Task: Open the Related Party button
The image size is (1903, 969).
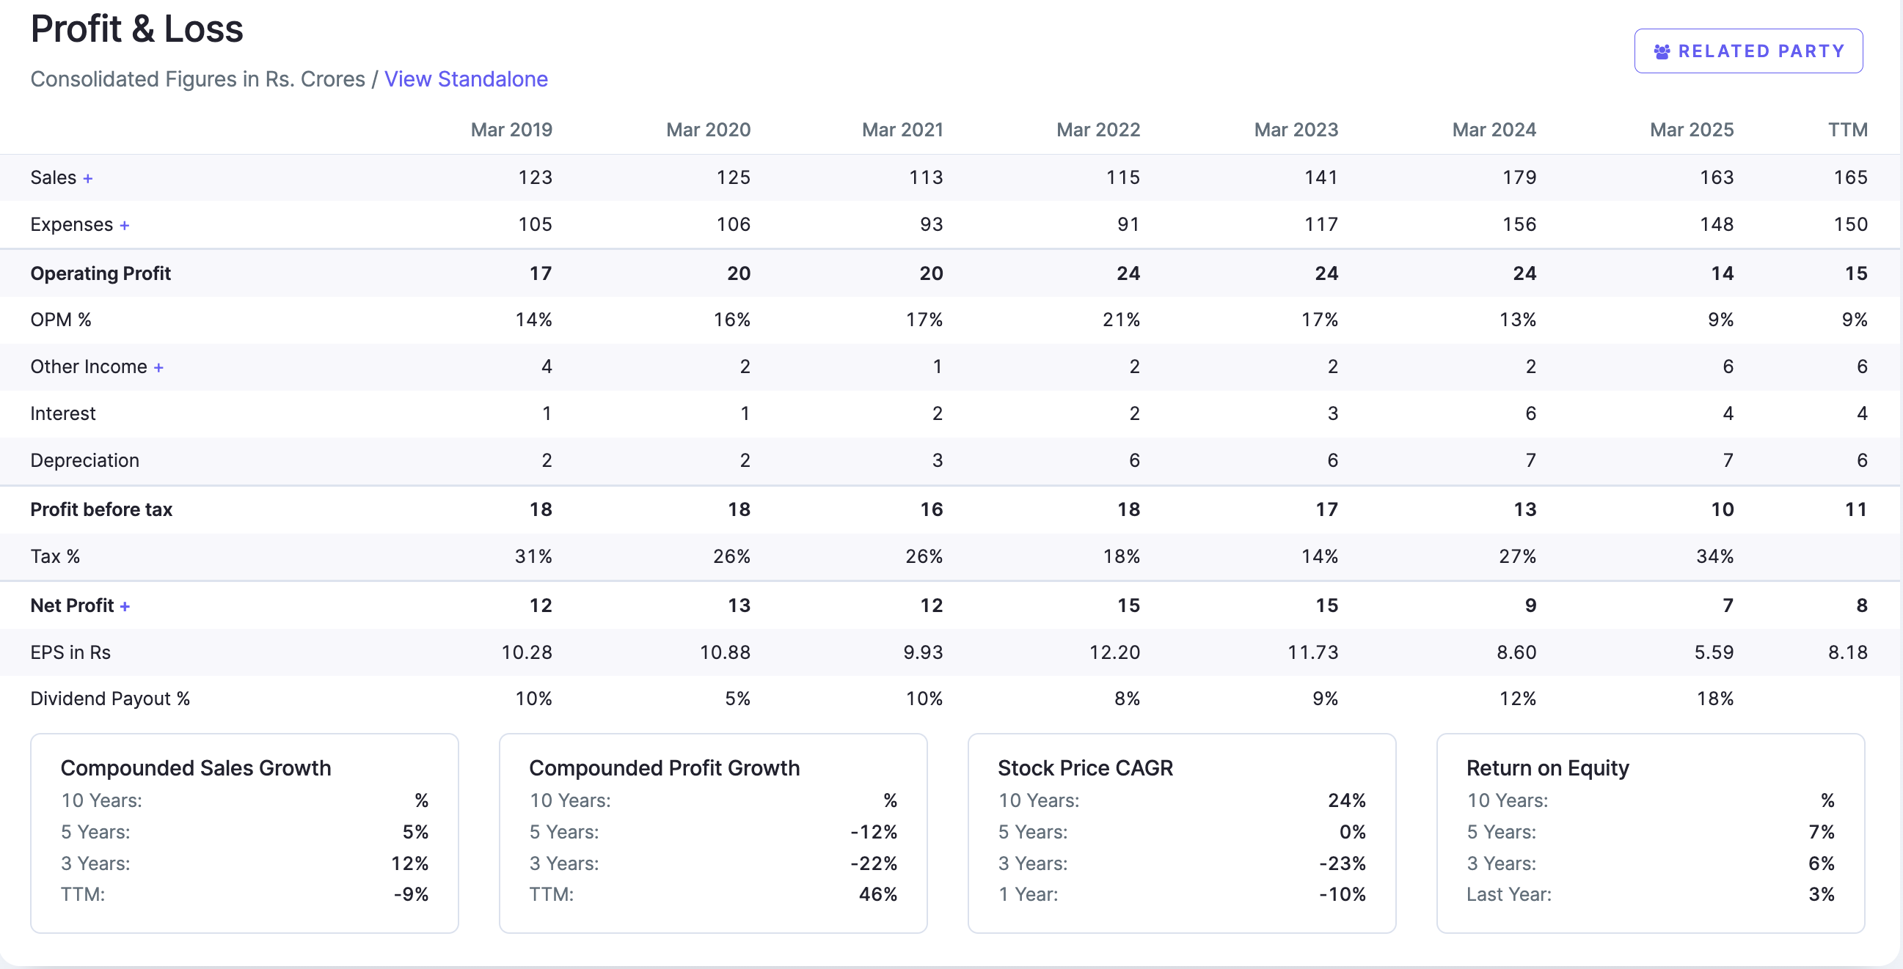Action: 1748,51
